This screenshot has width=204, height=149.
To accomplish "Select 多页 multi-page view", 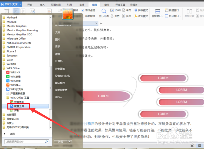I will tap(126, 16).
